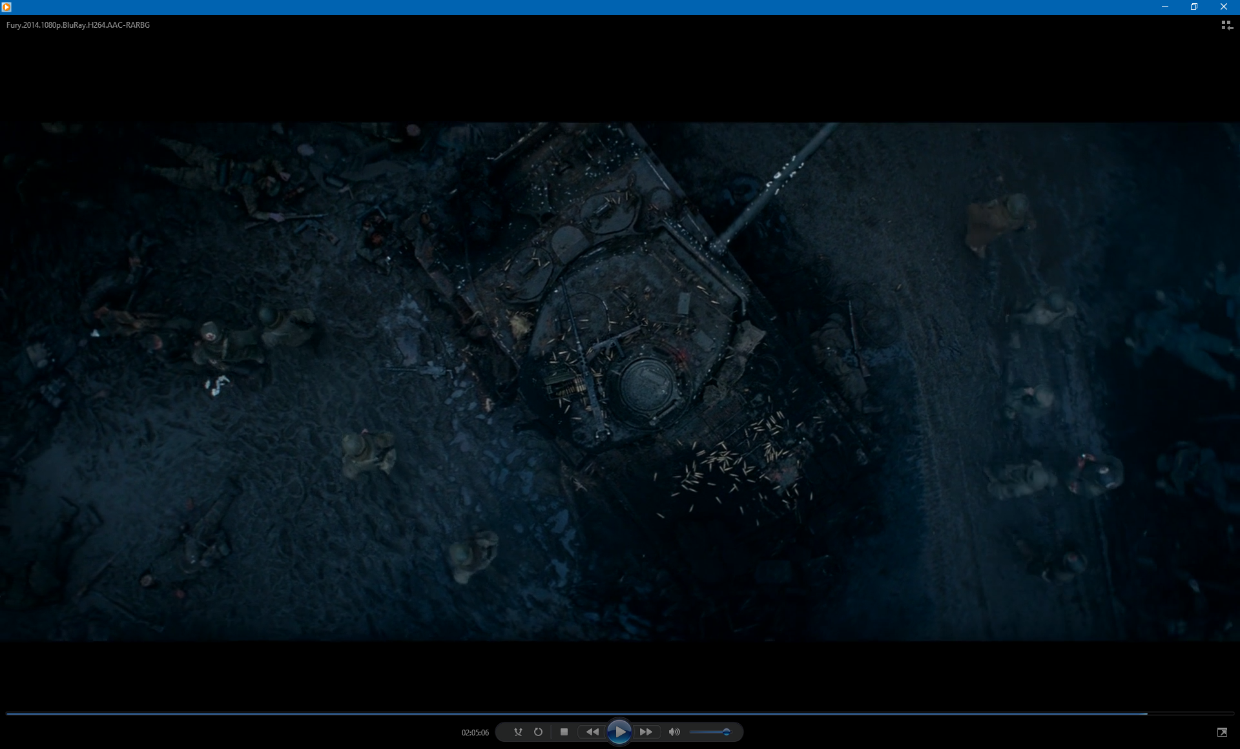Screen dimensions: 1240x749
Task: Toggle repeat mode on
Action: click(x=538, y=732)
